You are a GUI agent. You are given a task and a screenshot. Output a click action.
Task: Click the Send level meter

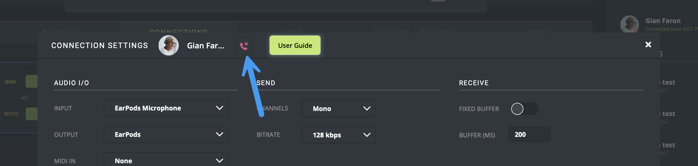pyautogui.click(x=31, y=82)
